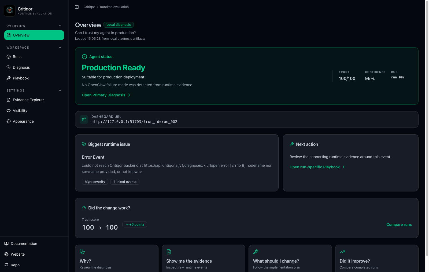Click the page vertical scrollbar
Viewport: 429px width, 272px height.
point(427,128)
